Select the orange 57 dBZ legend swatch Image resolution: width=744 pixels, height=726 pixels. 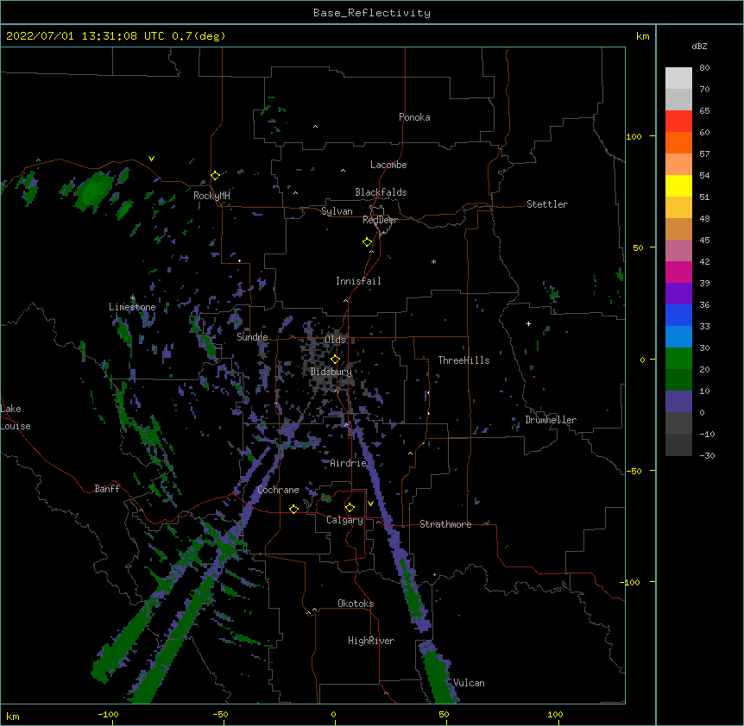[678, 142]
